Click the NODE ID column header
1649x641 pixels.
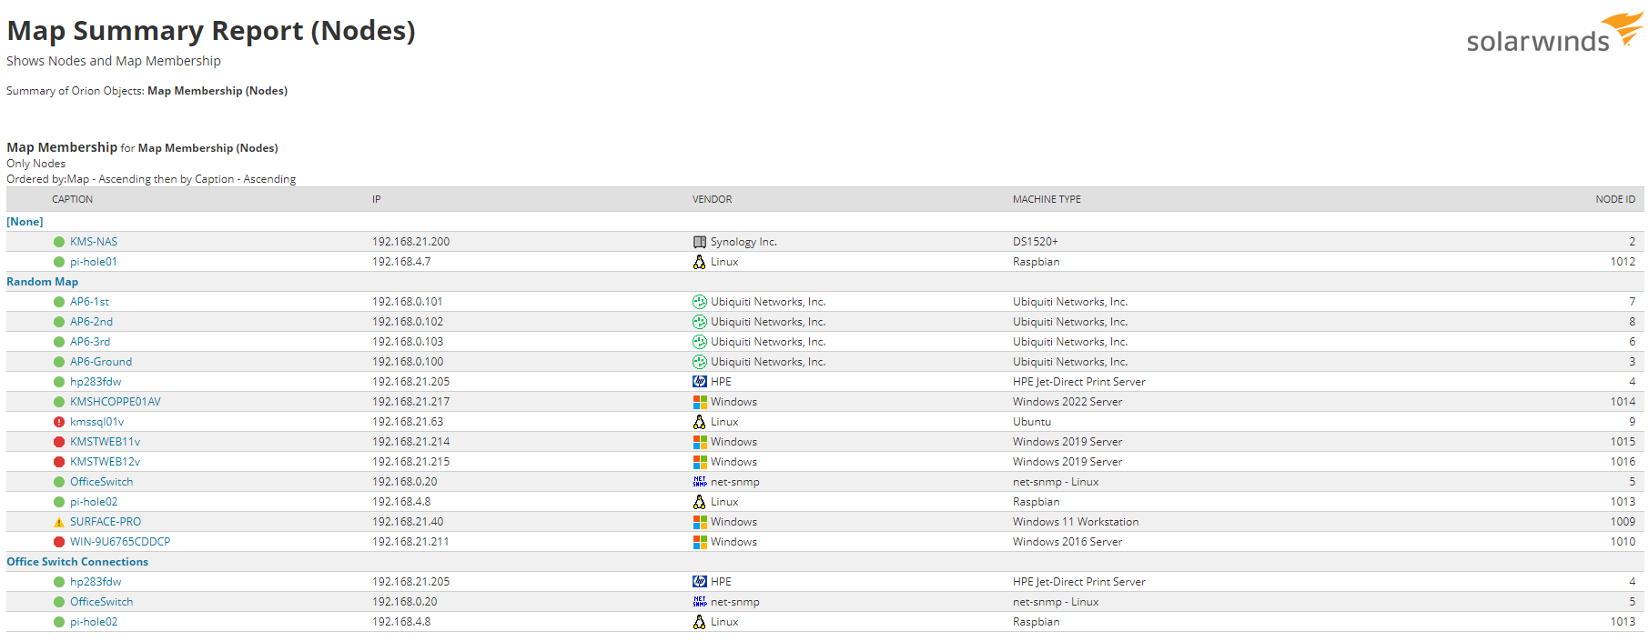tap(1615, 199)
